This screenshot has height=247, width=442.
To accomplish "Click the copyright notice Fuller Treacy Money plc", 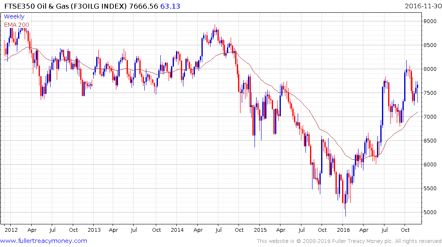I will click(x=349, y=241).
